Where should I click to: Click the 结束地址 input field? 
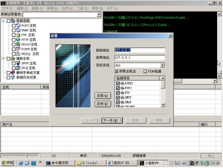139,58
